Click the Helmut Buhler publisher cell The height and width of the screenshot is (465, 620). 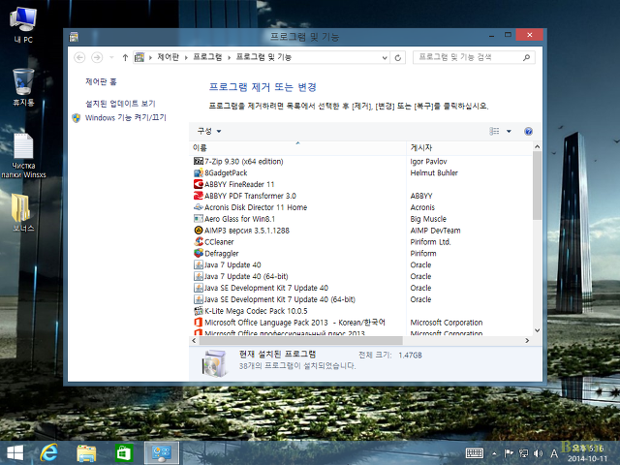tap(434, 172)
